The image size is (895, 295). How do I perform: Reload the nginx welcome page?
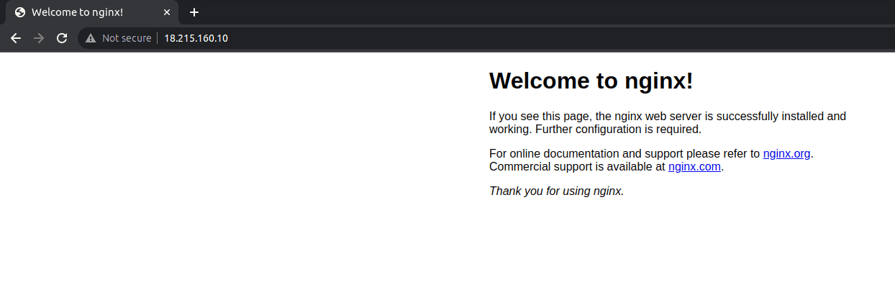click(x=62, y=38)
